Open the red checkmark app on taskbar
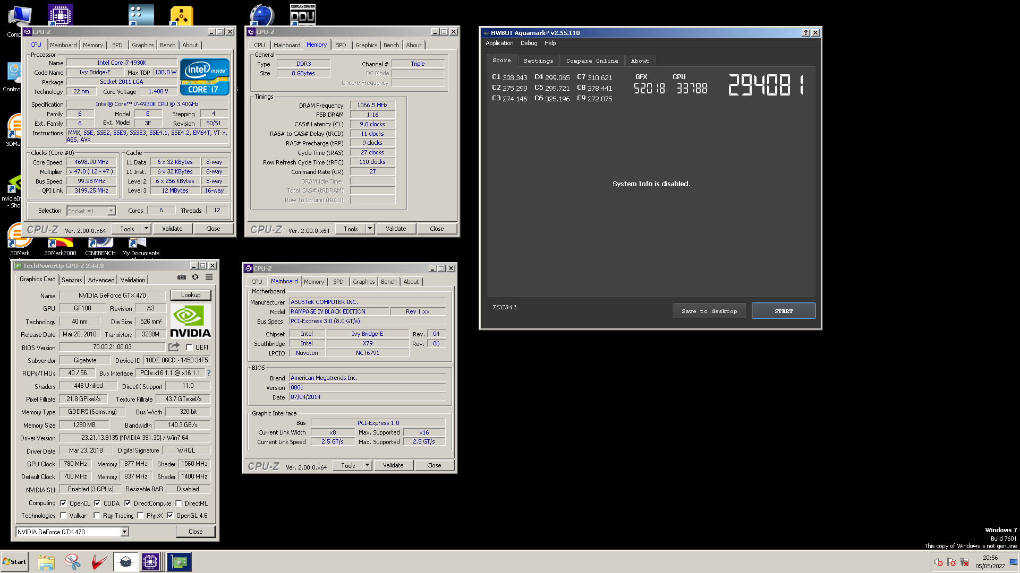Viewport: 1020px width, 573px height. coord(99,562)
